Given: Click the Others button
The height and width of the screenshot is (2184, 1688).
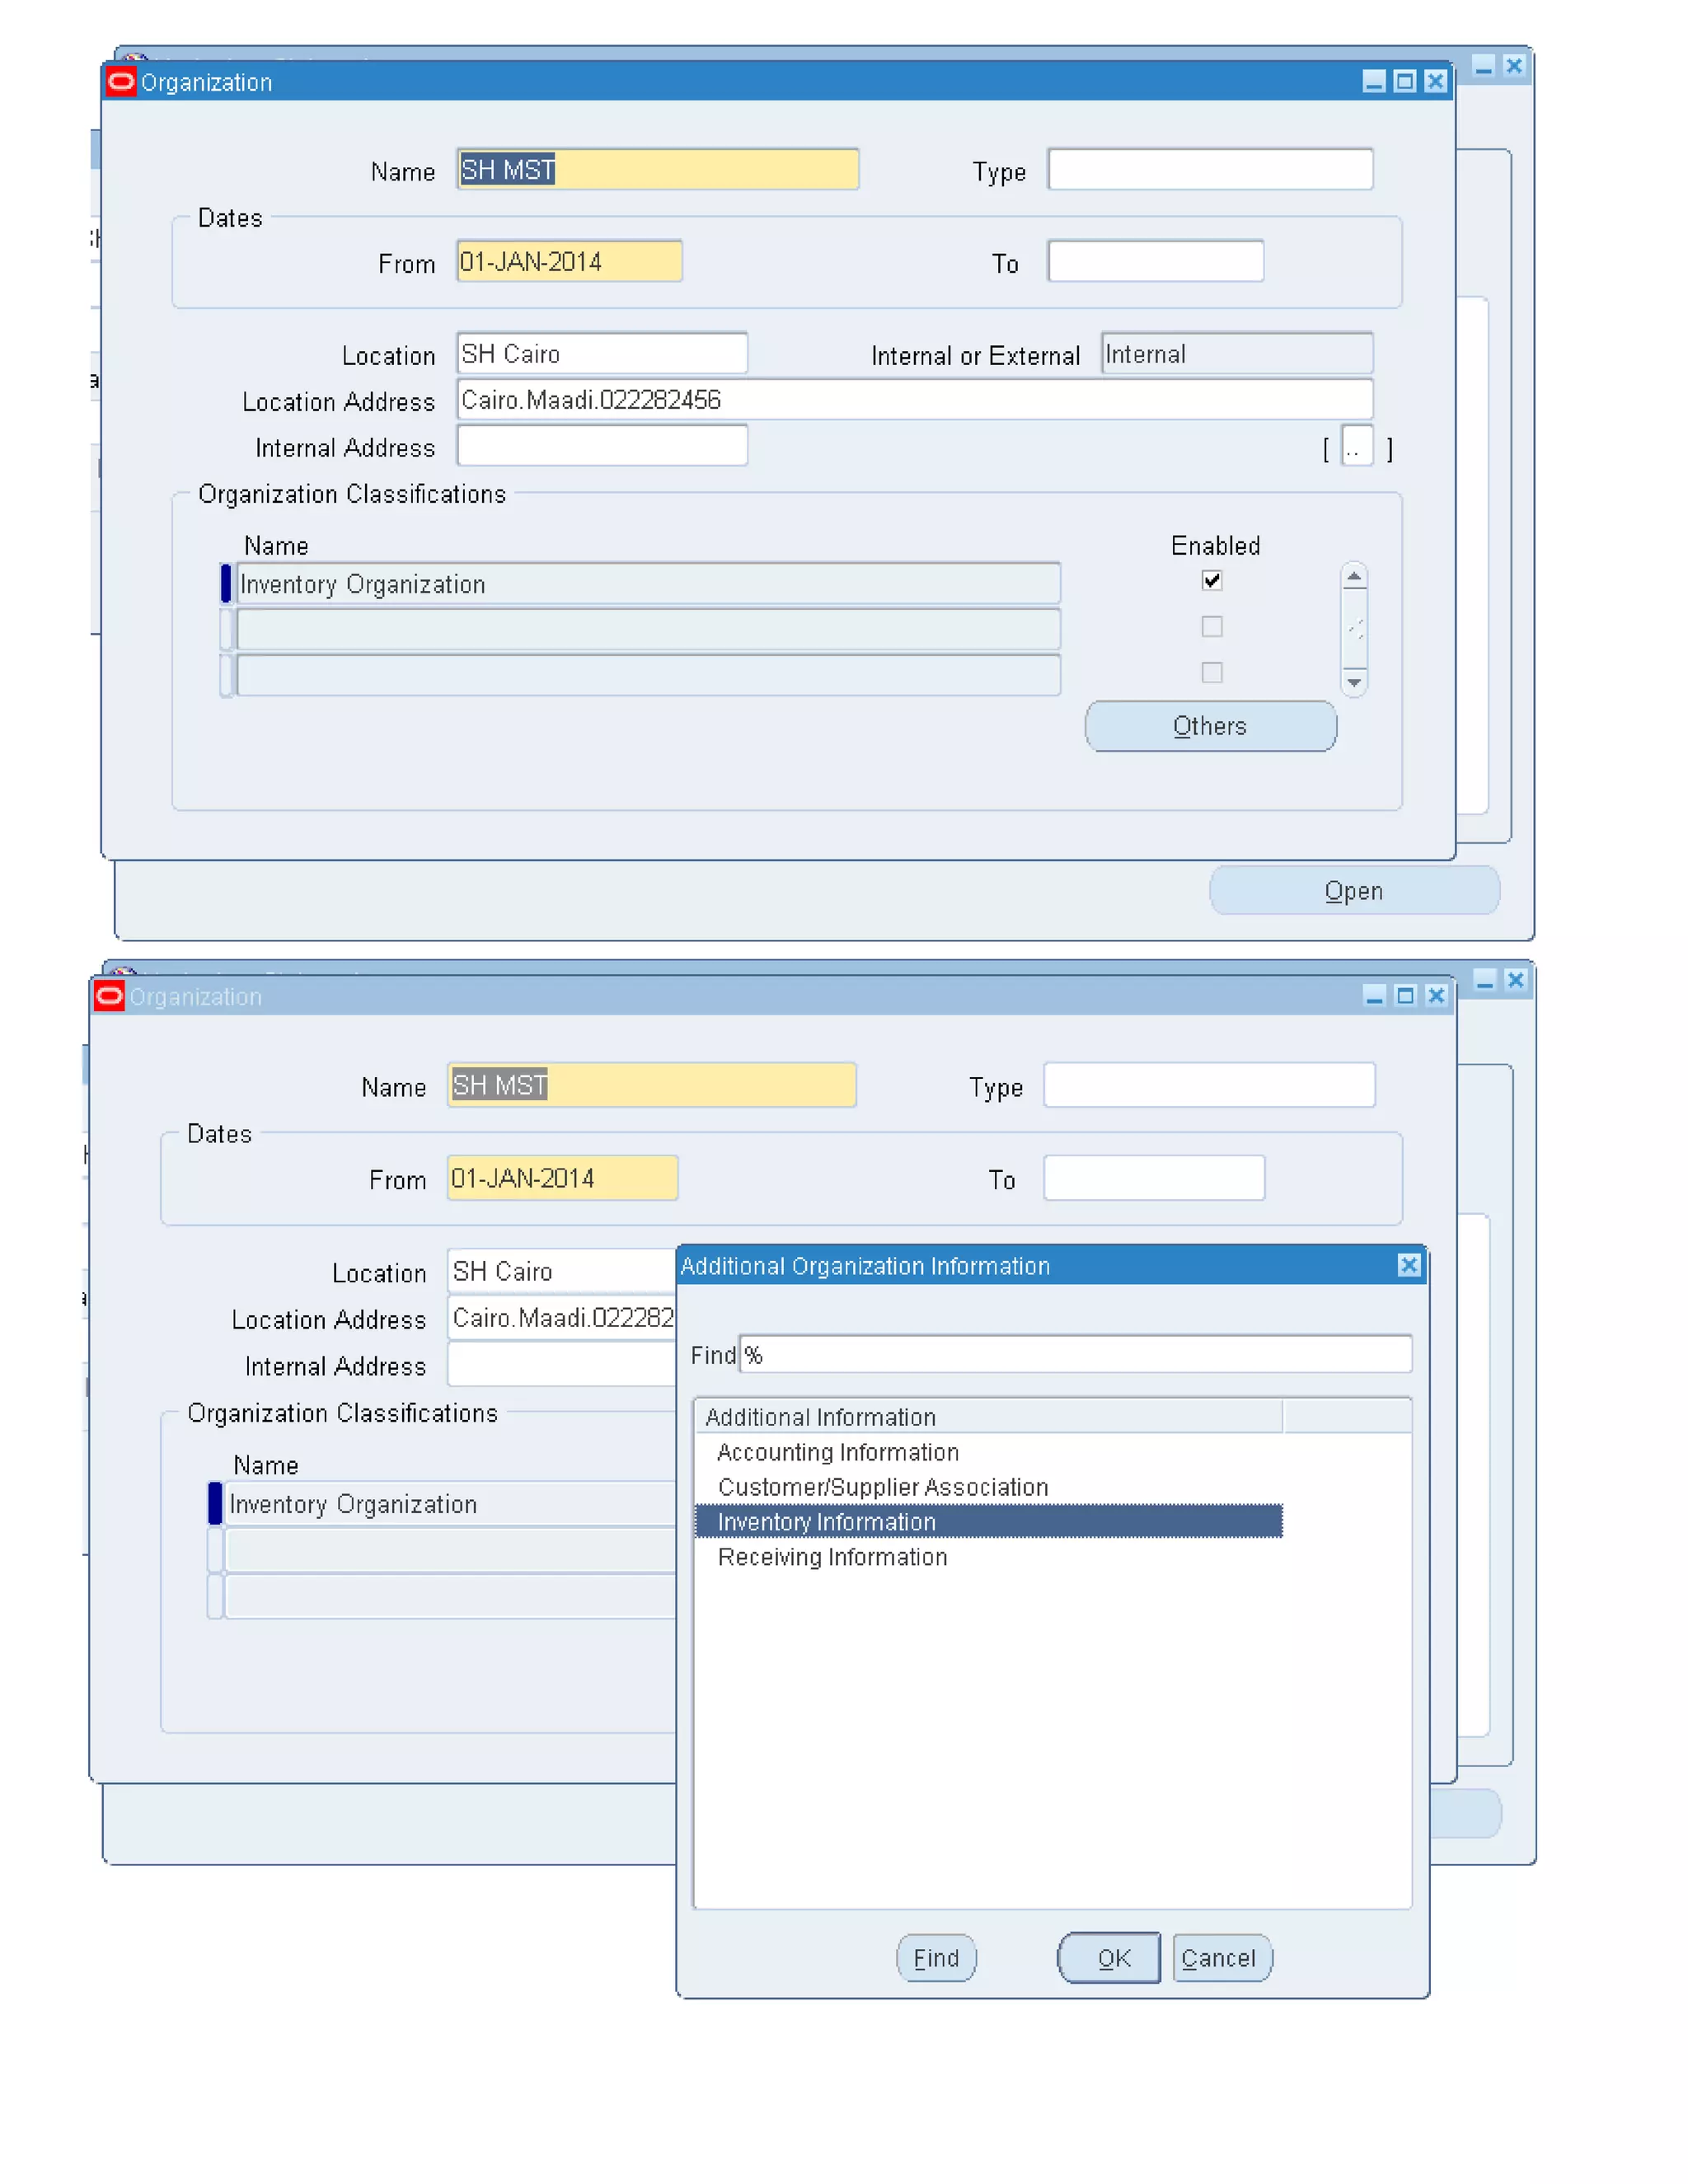Looking at the screenshot, I should 1209,726.
